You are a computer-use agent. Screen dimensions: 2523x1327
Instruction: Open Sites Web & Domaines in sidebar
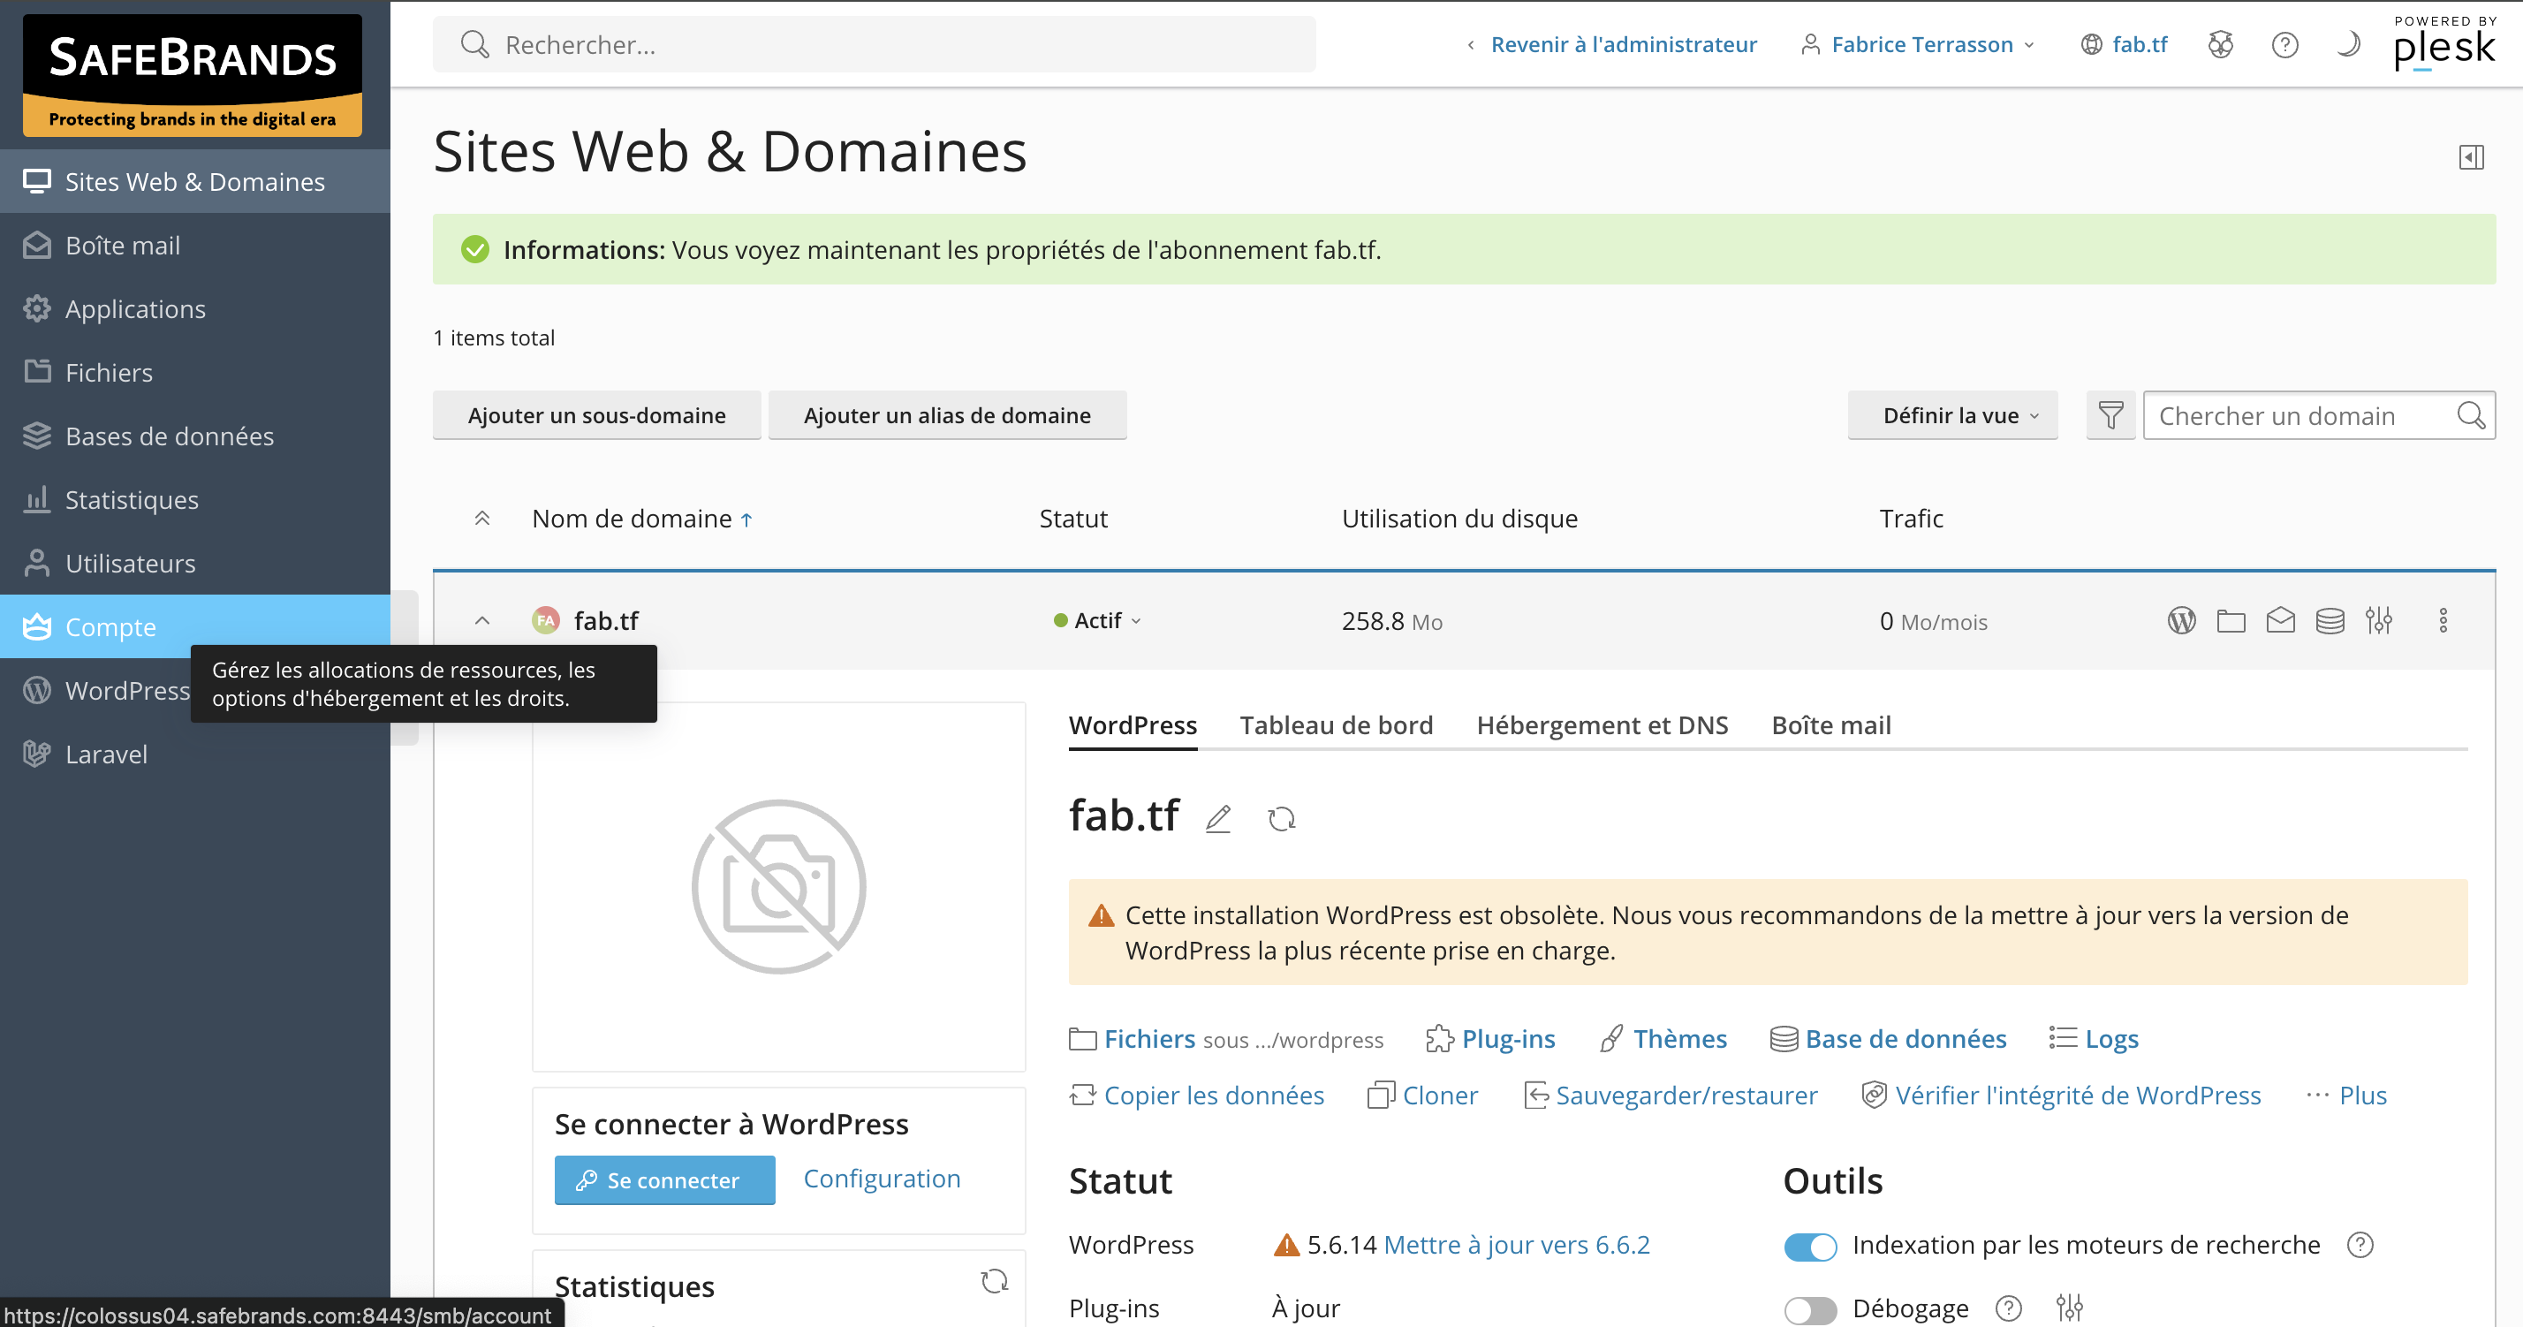[x=195, y=181]
